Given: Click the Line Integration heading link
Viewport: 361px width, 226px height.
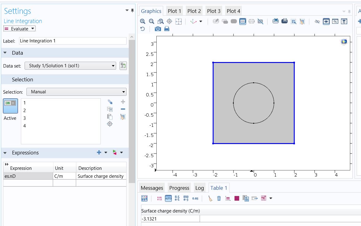Looking at the screenshot, I should pyautogui.click(x=23, y=21).
